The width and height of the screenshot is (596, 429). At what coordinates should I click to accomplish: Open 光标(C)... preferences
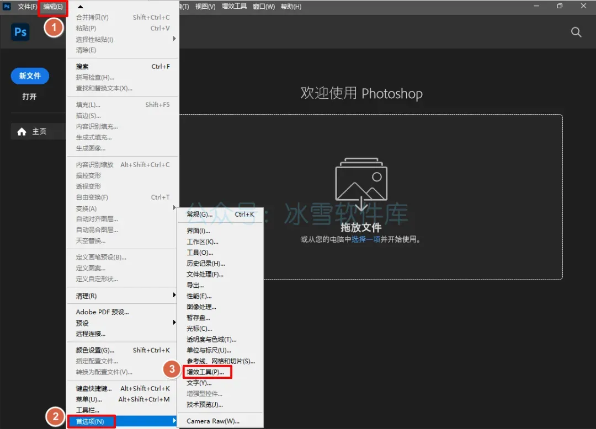tap(220, 329)
